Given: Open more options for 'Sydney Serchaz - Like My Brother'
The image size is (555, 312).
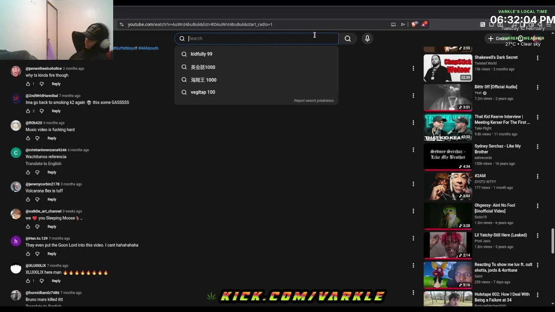Looking at the screenshot, I should coord(538,147).
